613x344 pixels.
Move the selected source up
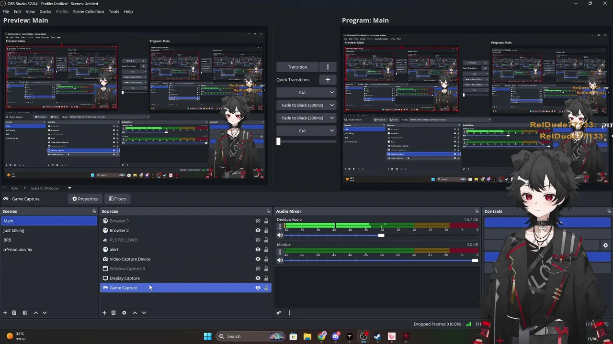click(x=135, y=313)
